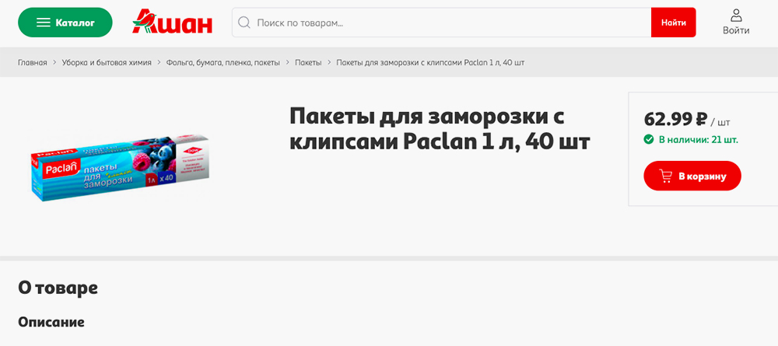Add item with В корзину button

click(x=692, y=176)
